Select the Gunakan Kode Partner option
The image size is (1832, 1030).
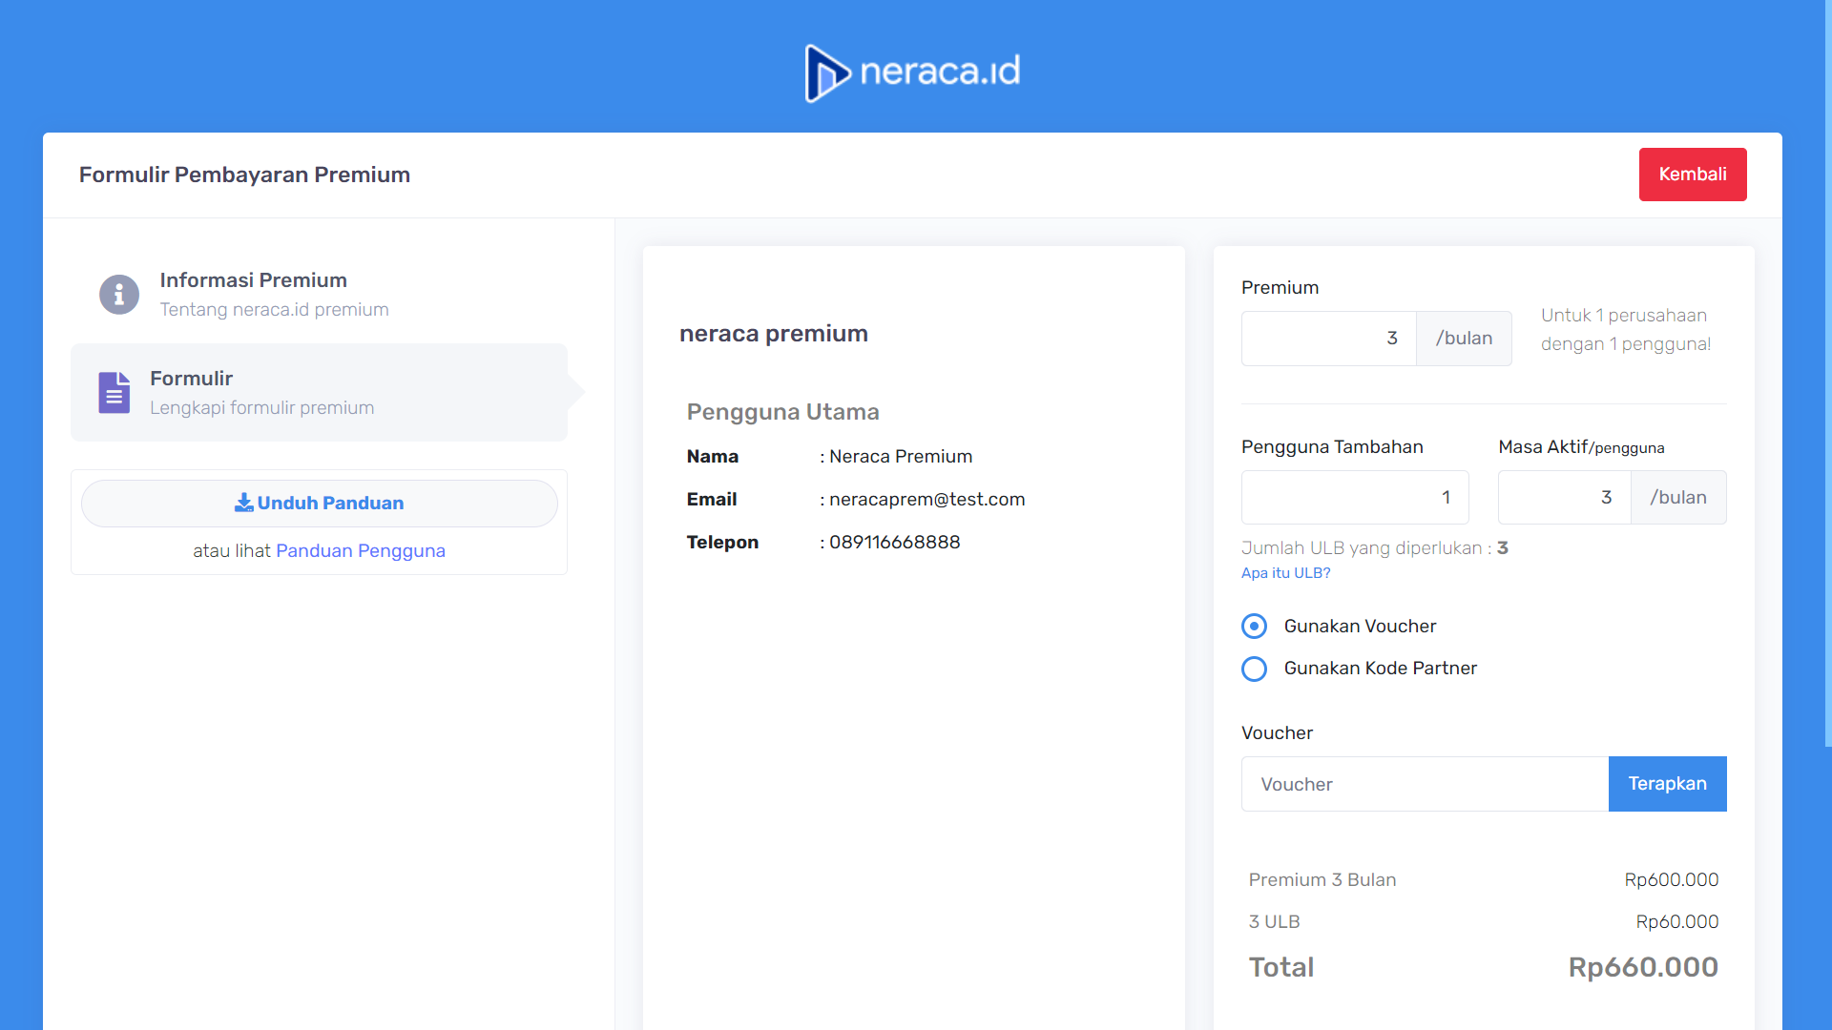(1254, 669)
